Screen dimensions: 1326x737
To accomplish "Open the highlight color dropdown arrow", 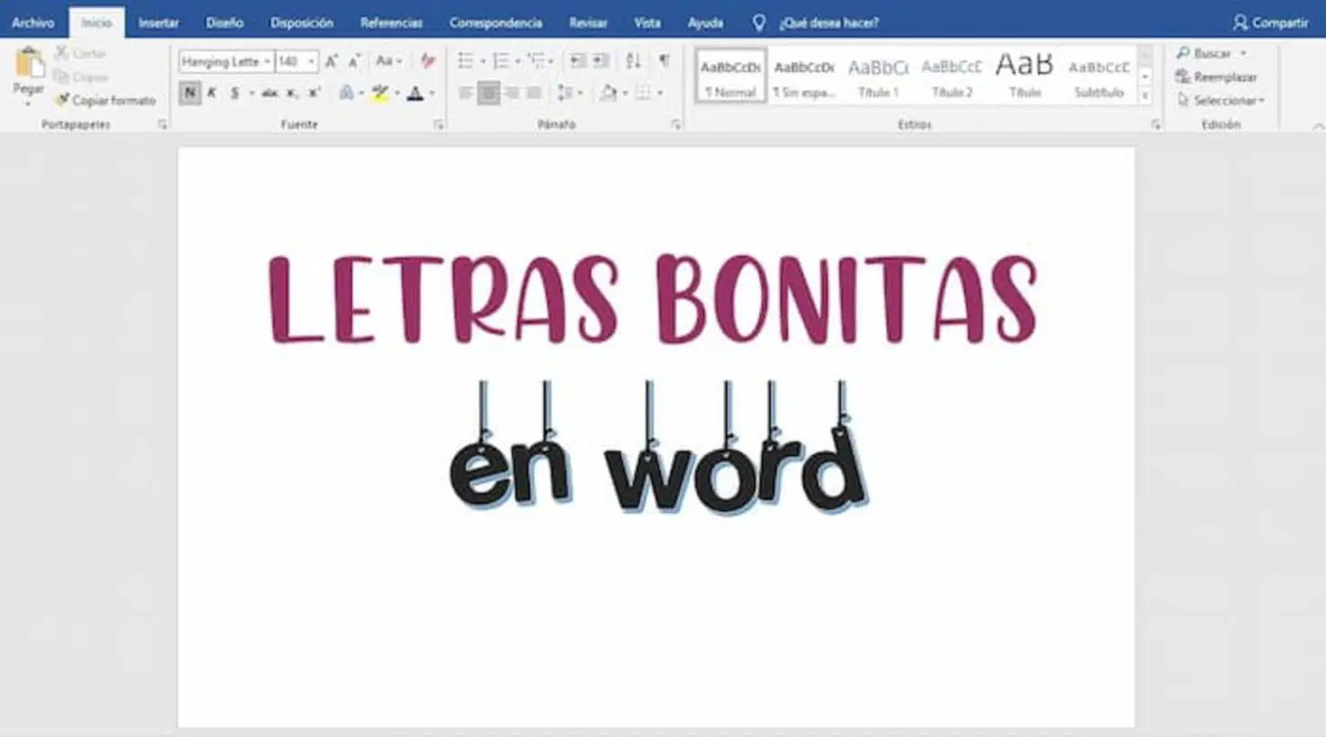I will coord(397,93).
